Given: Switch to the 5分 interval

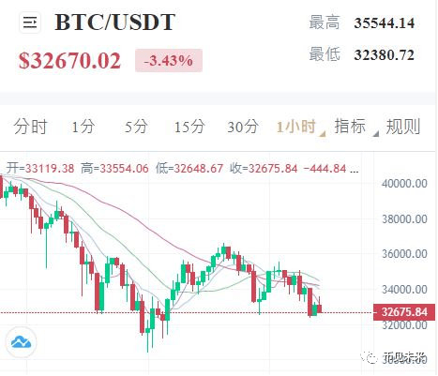Looking at the screenshot, I should click(x=136, y=127).
